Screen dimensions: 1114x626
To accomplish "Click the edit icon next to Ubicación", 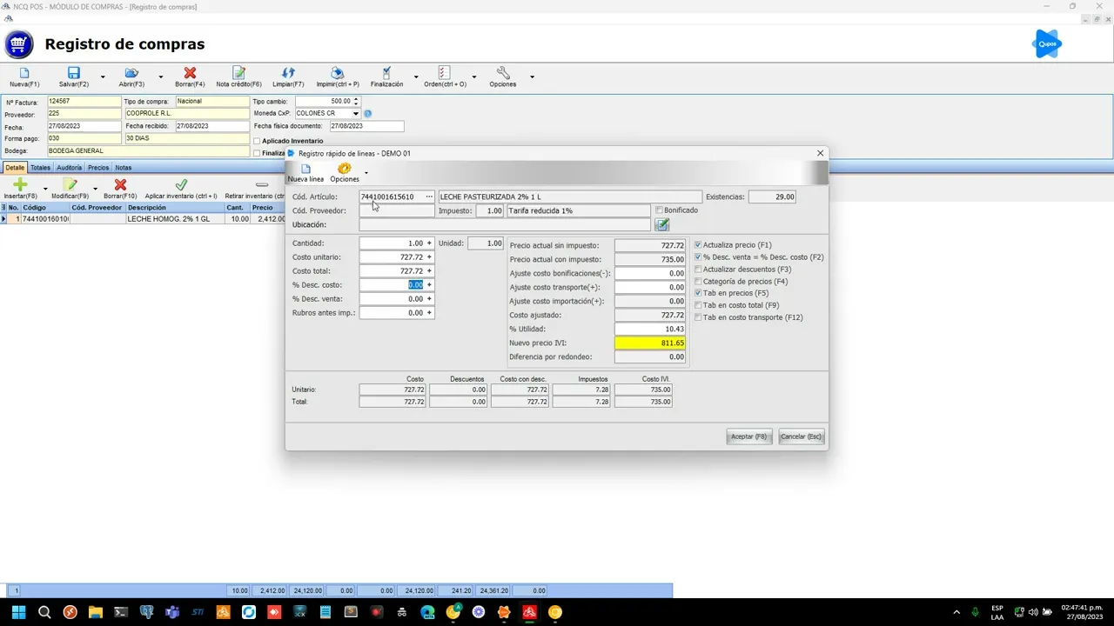I will click(662, 224).
